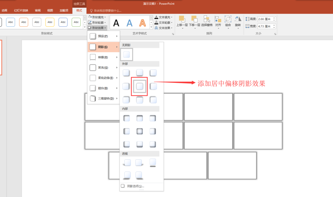
Task: Apply perspective shadow diagonal lower-right
Action: [139, 175]
